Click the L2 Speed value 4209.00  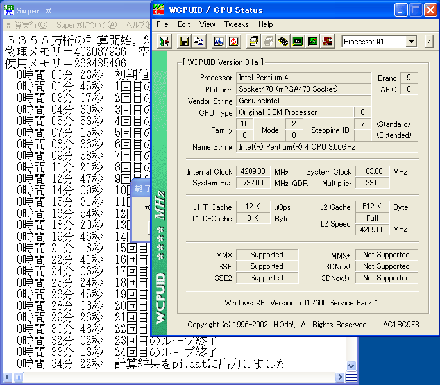tap(372, 230)
